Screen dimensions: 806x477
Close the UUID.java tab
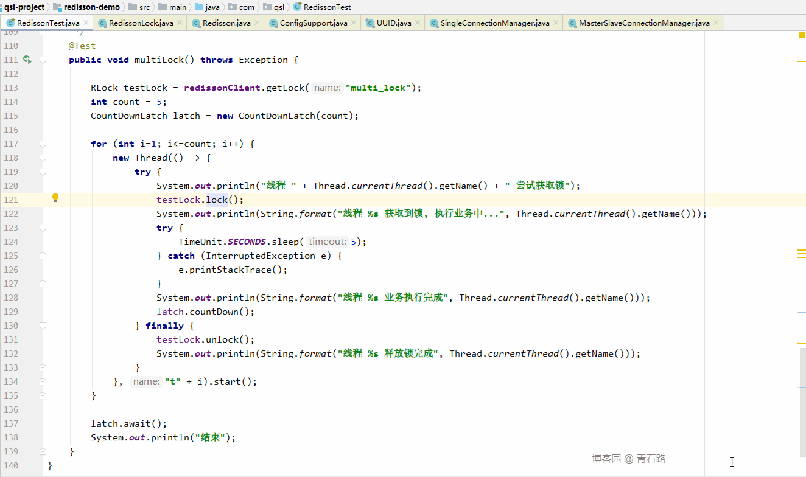tap(418, 23)
